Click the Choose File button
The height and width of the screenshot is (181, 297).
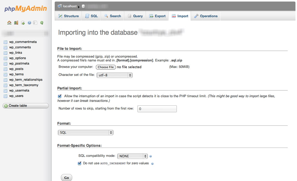[x=106, y=67]
